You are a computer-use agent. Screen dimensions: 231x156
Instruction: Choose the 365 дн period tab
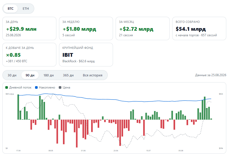pos(68,75)
